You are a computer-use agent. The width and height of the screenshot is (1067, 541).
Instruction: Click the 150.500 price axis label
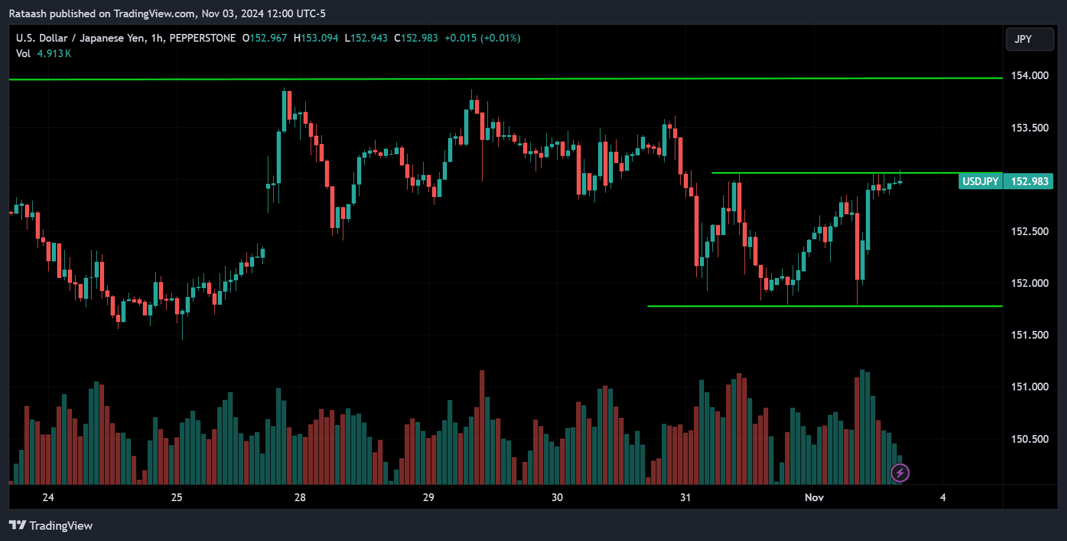point(1030,439)
